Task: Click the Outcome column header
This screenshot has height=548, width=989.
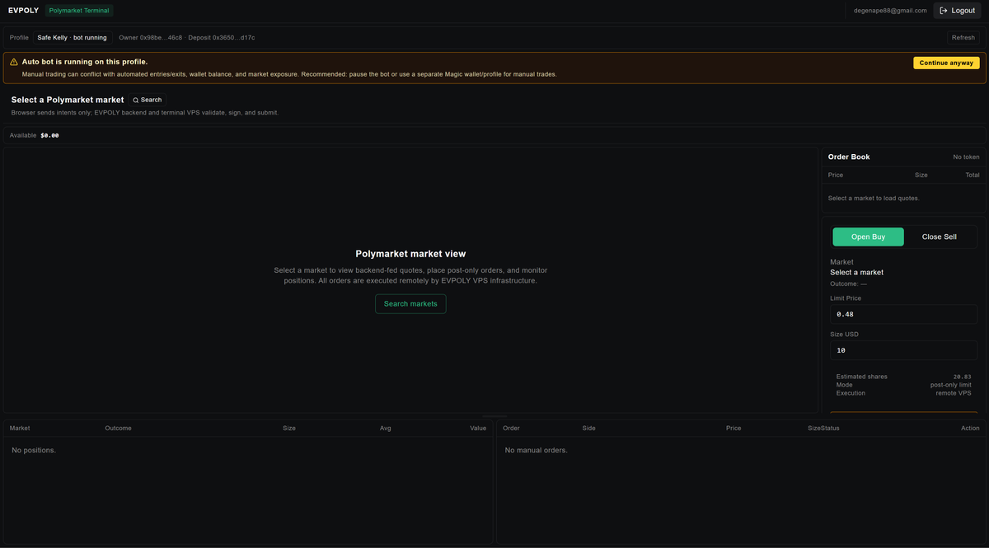Action: pyautogui.click(x=118, y=428)
